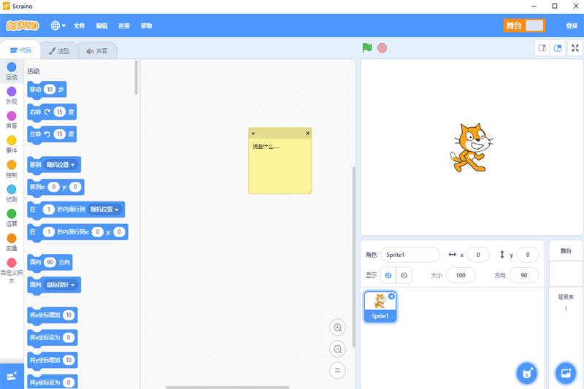Screen dimensions: 584x389
Task: Open 面向 鼠标指针 dropdown
Action: [61, 285]
